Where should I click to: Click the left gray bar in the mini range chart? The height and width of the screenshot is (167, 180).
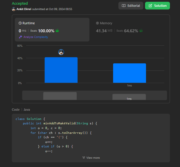(60, 96)
